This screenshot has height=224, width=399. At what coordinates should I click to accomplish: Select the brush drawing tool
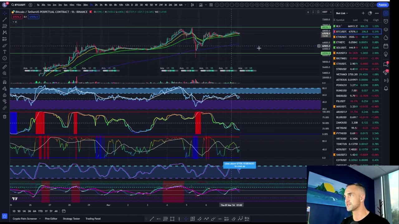(5, 45)
